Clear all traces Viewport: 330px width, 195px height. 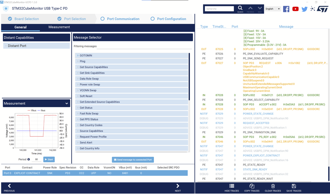tap(273, 188)
